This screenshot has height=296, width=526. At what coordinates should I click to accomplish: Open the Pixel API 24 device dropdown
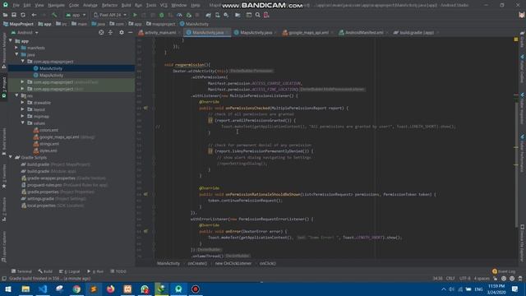pos(109,15)
